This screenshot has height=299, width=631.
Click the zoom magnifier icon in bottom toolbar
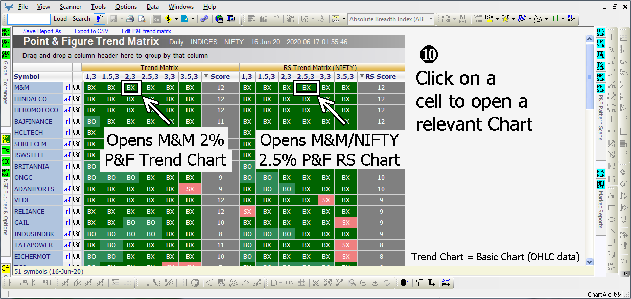(352, 283)
